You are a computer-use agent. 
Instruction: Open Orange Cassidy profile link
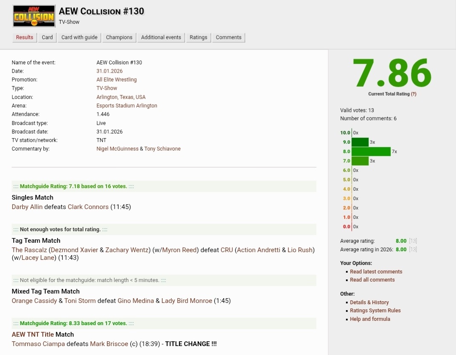click(35, 301)
